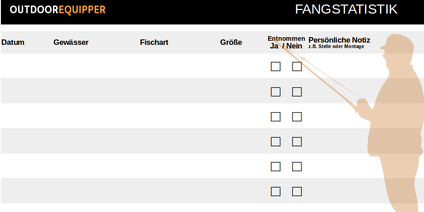Click the Gewässer column header

pos(71,43)
